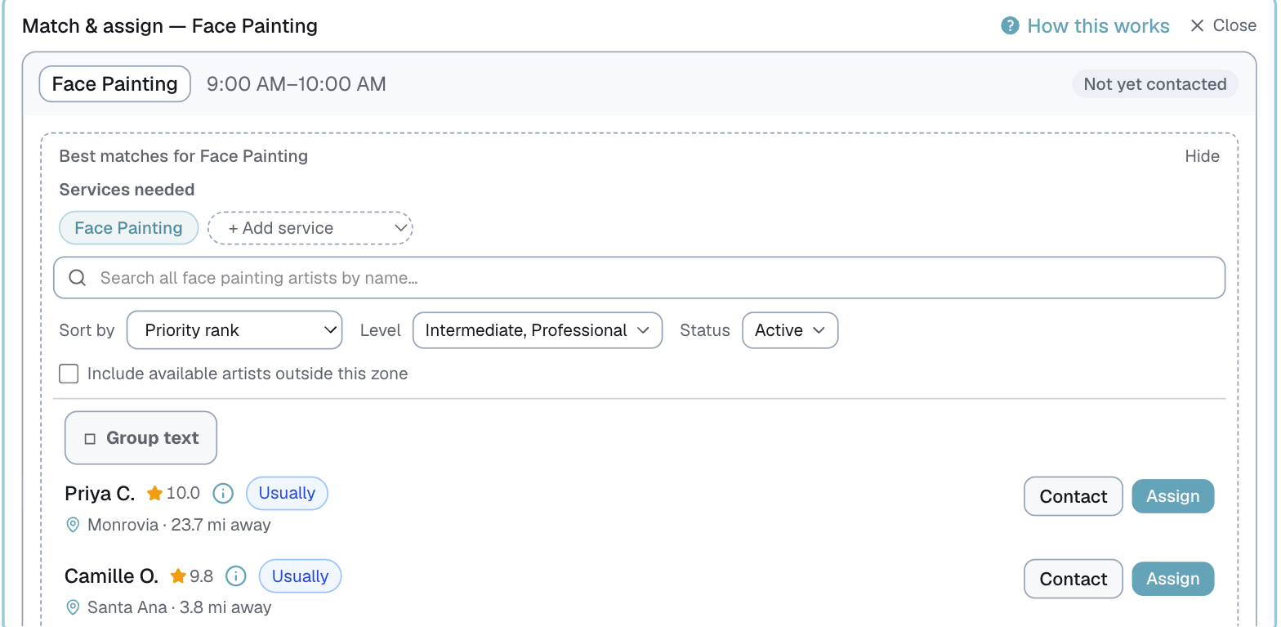The image size is (1281, 627).
Task: Click the Face Painting header tag
Action: point(115,84)
